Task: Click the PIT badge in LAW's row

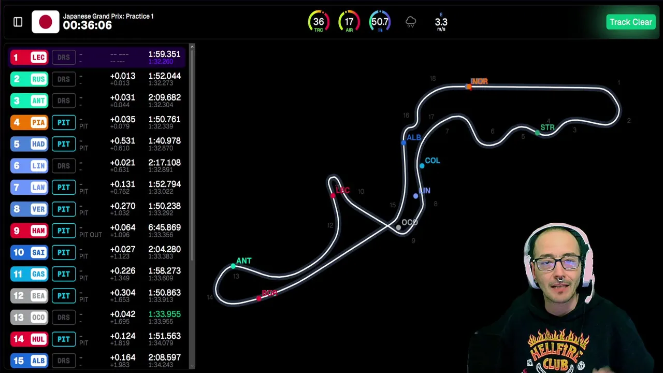Action: click(x=64, y=187)
